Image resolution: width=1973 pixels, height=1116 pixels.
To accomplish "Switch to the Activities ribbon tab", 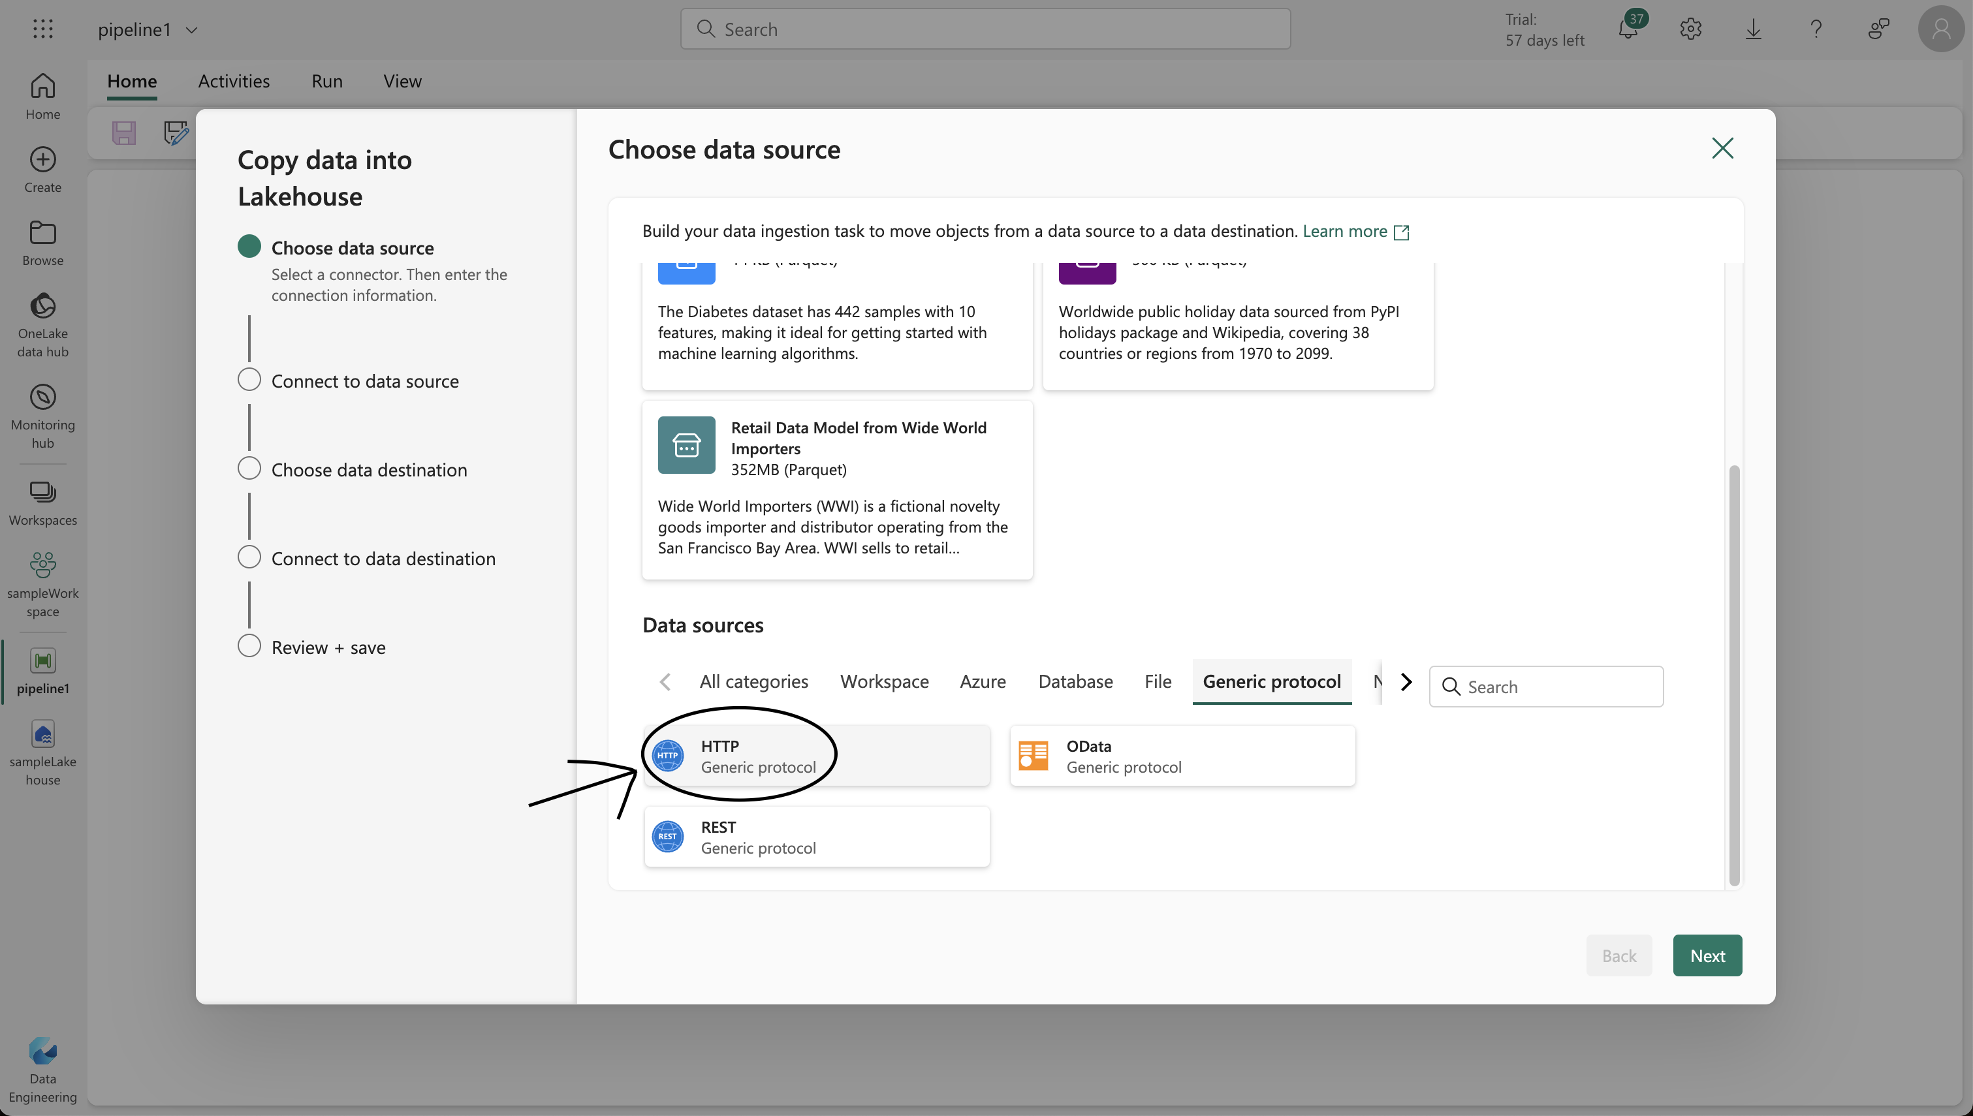I will tap(234, 81).
